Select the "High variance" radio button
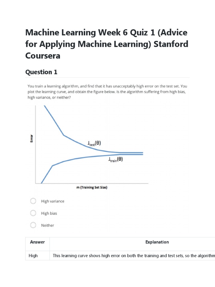Screen dimensions: 215x287 (x=33, y=201)
